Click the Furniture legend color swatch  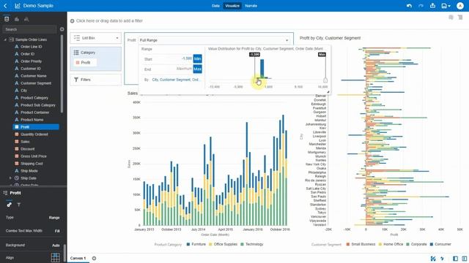coord(188,244)
